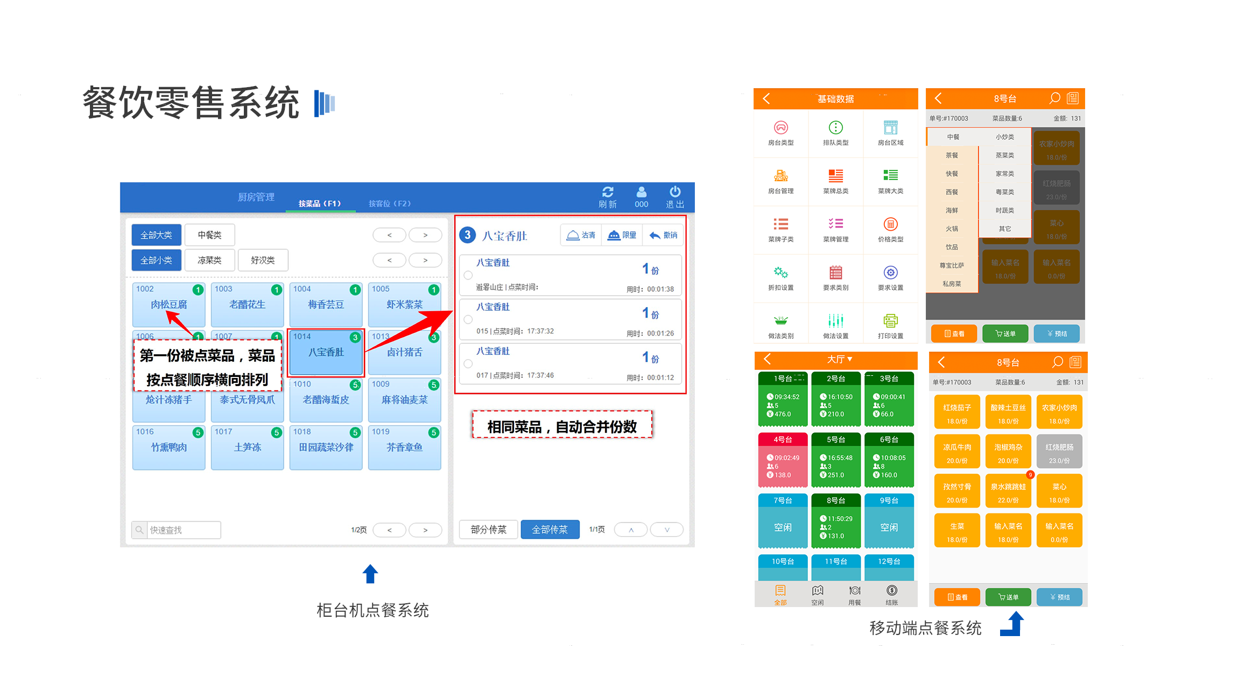Select radio for order 017 八宝香肚

(x=468, y=363)
